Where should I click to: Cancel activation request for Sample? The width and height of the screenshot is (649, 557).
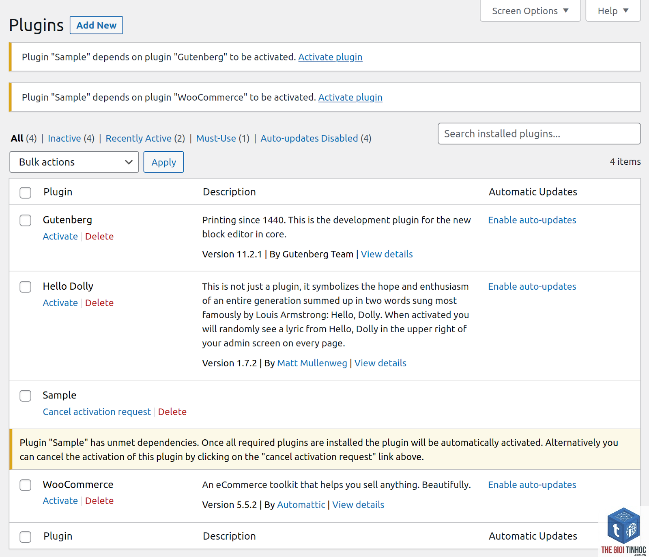97,412
